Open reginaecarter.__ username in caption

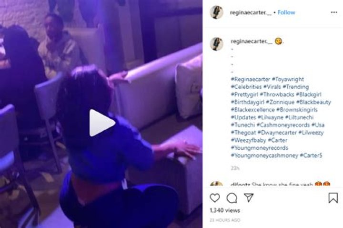252,41
